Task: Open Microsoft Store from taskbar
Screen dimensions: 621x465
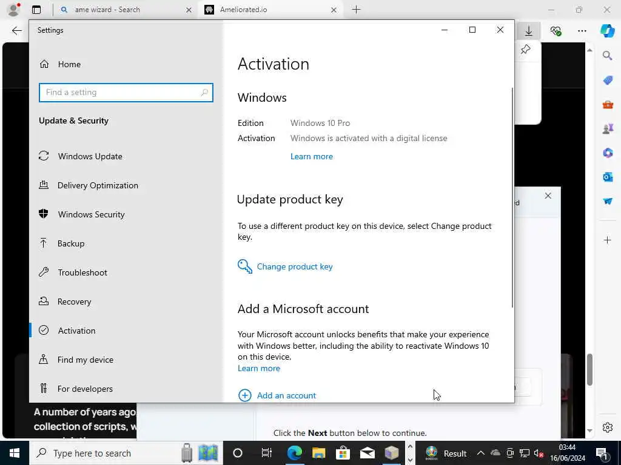Action: click(x=343, y=453)
